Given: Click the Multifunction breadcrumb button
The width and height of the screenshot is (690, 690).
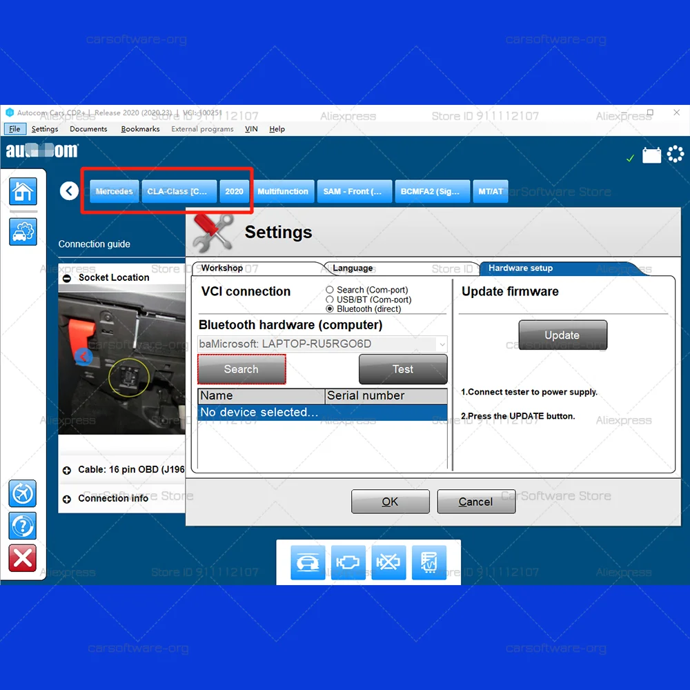Looking at the screenshot, I should tap(283, 191).
